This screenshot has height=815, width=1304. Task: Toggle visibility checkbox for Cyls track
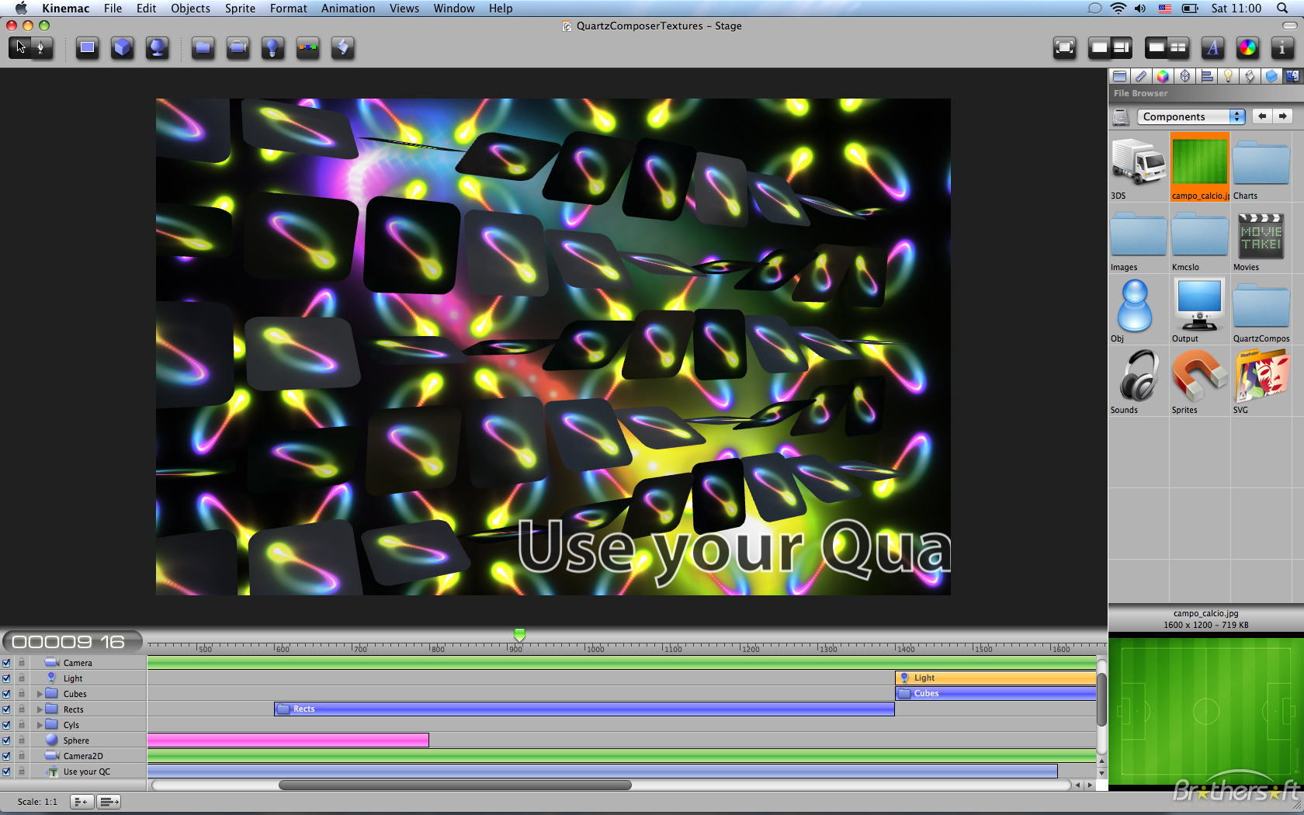tap(7, 725)
